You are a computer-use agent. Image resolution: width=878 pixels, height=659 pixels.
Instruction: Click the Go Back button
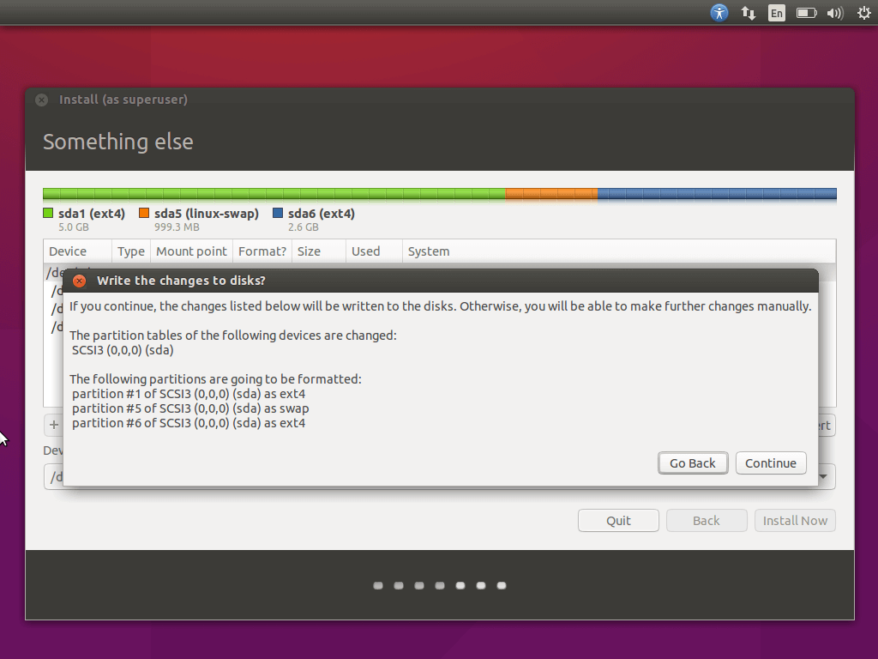click(692, 463)
